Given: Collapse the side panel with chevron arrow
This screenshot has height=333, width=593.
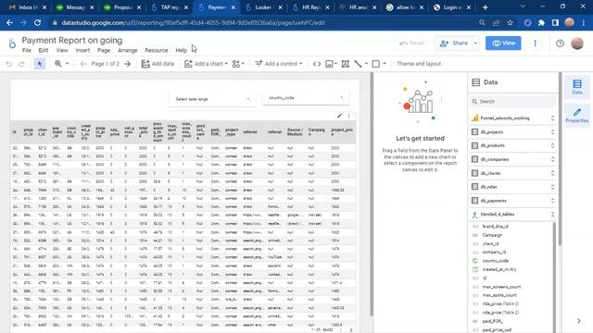Looking at the screenshot, I should point(579,321).
